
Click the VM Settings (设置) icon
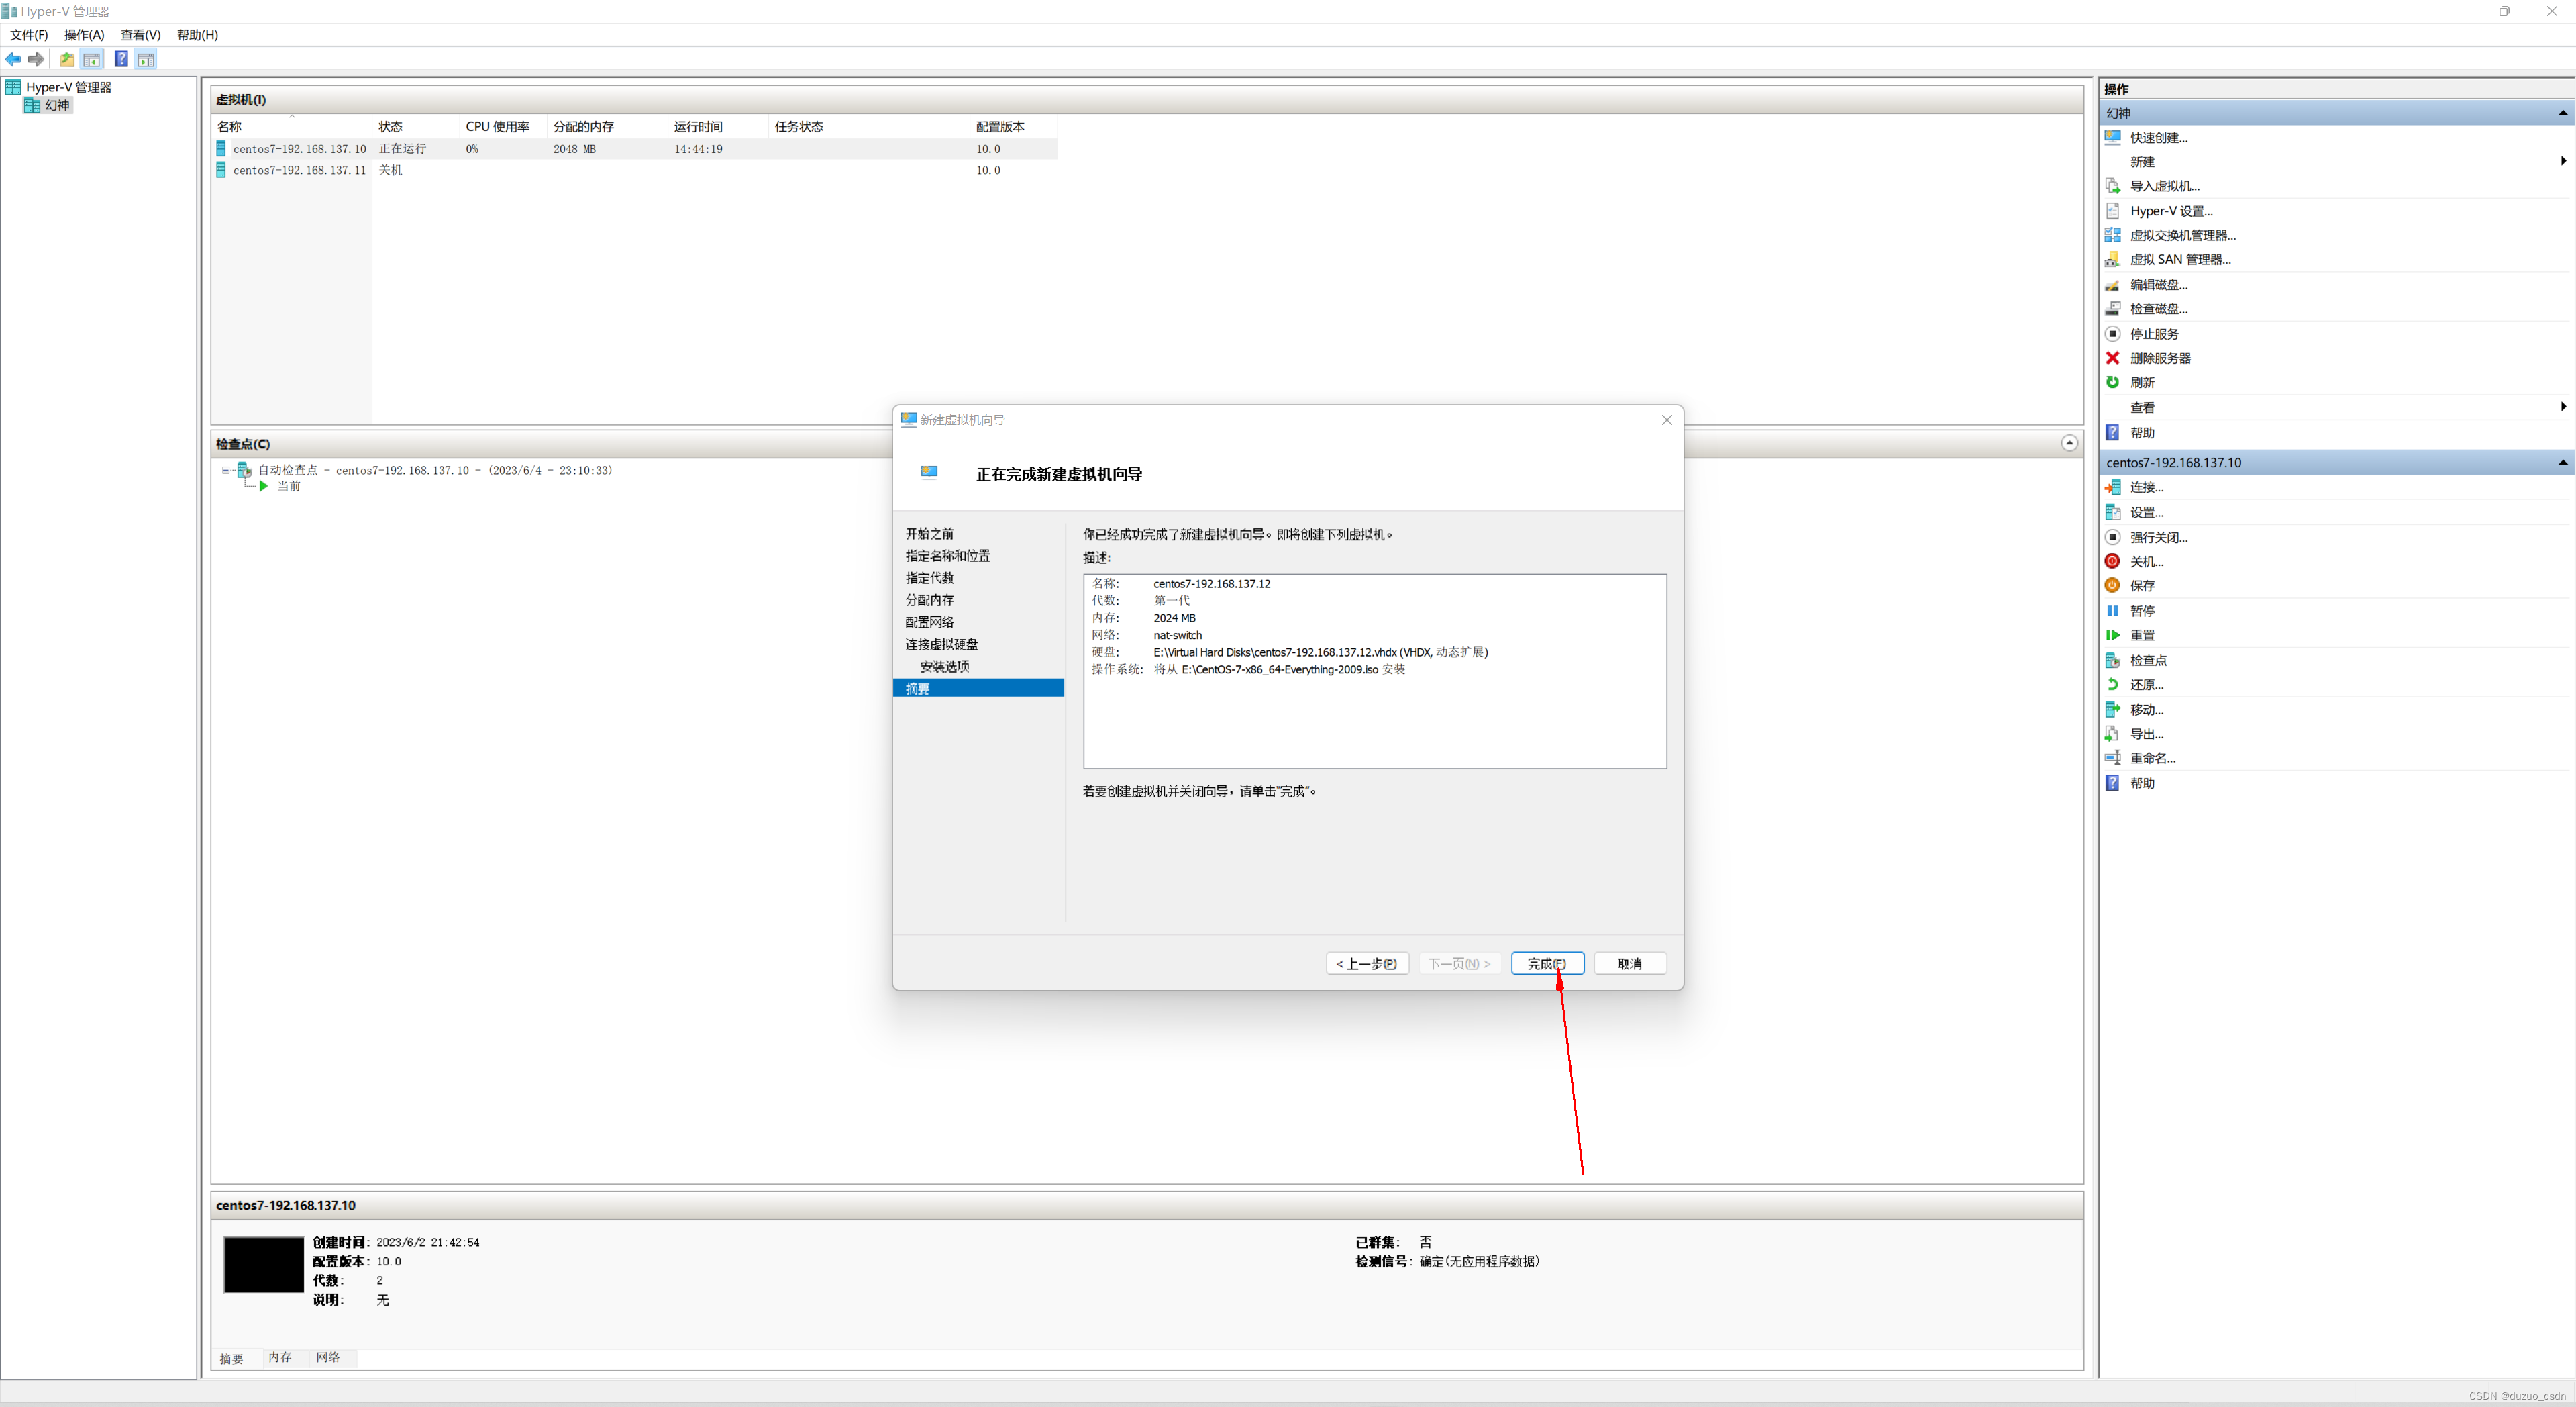coord(2112,512)
